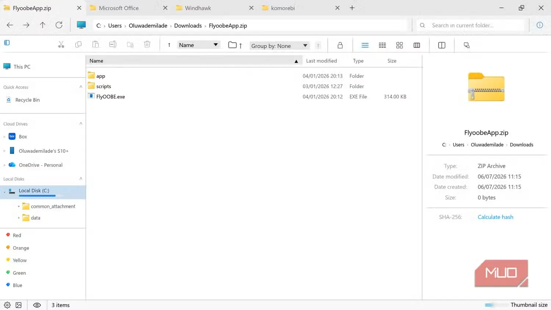Toggle the sidebar panel icon
The image size is (551, 310).
point(7,43)
